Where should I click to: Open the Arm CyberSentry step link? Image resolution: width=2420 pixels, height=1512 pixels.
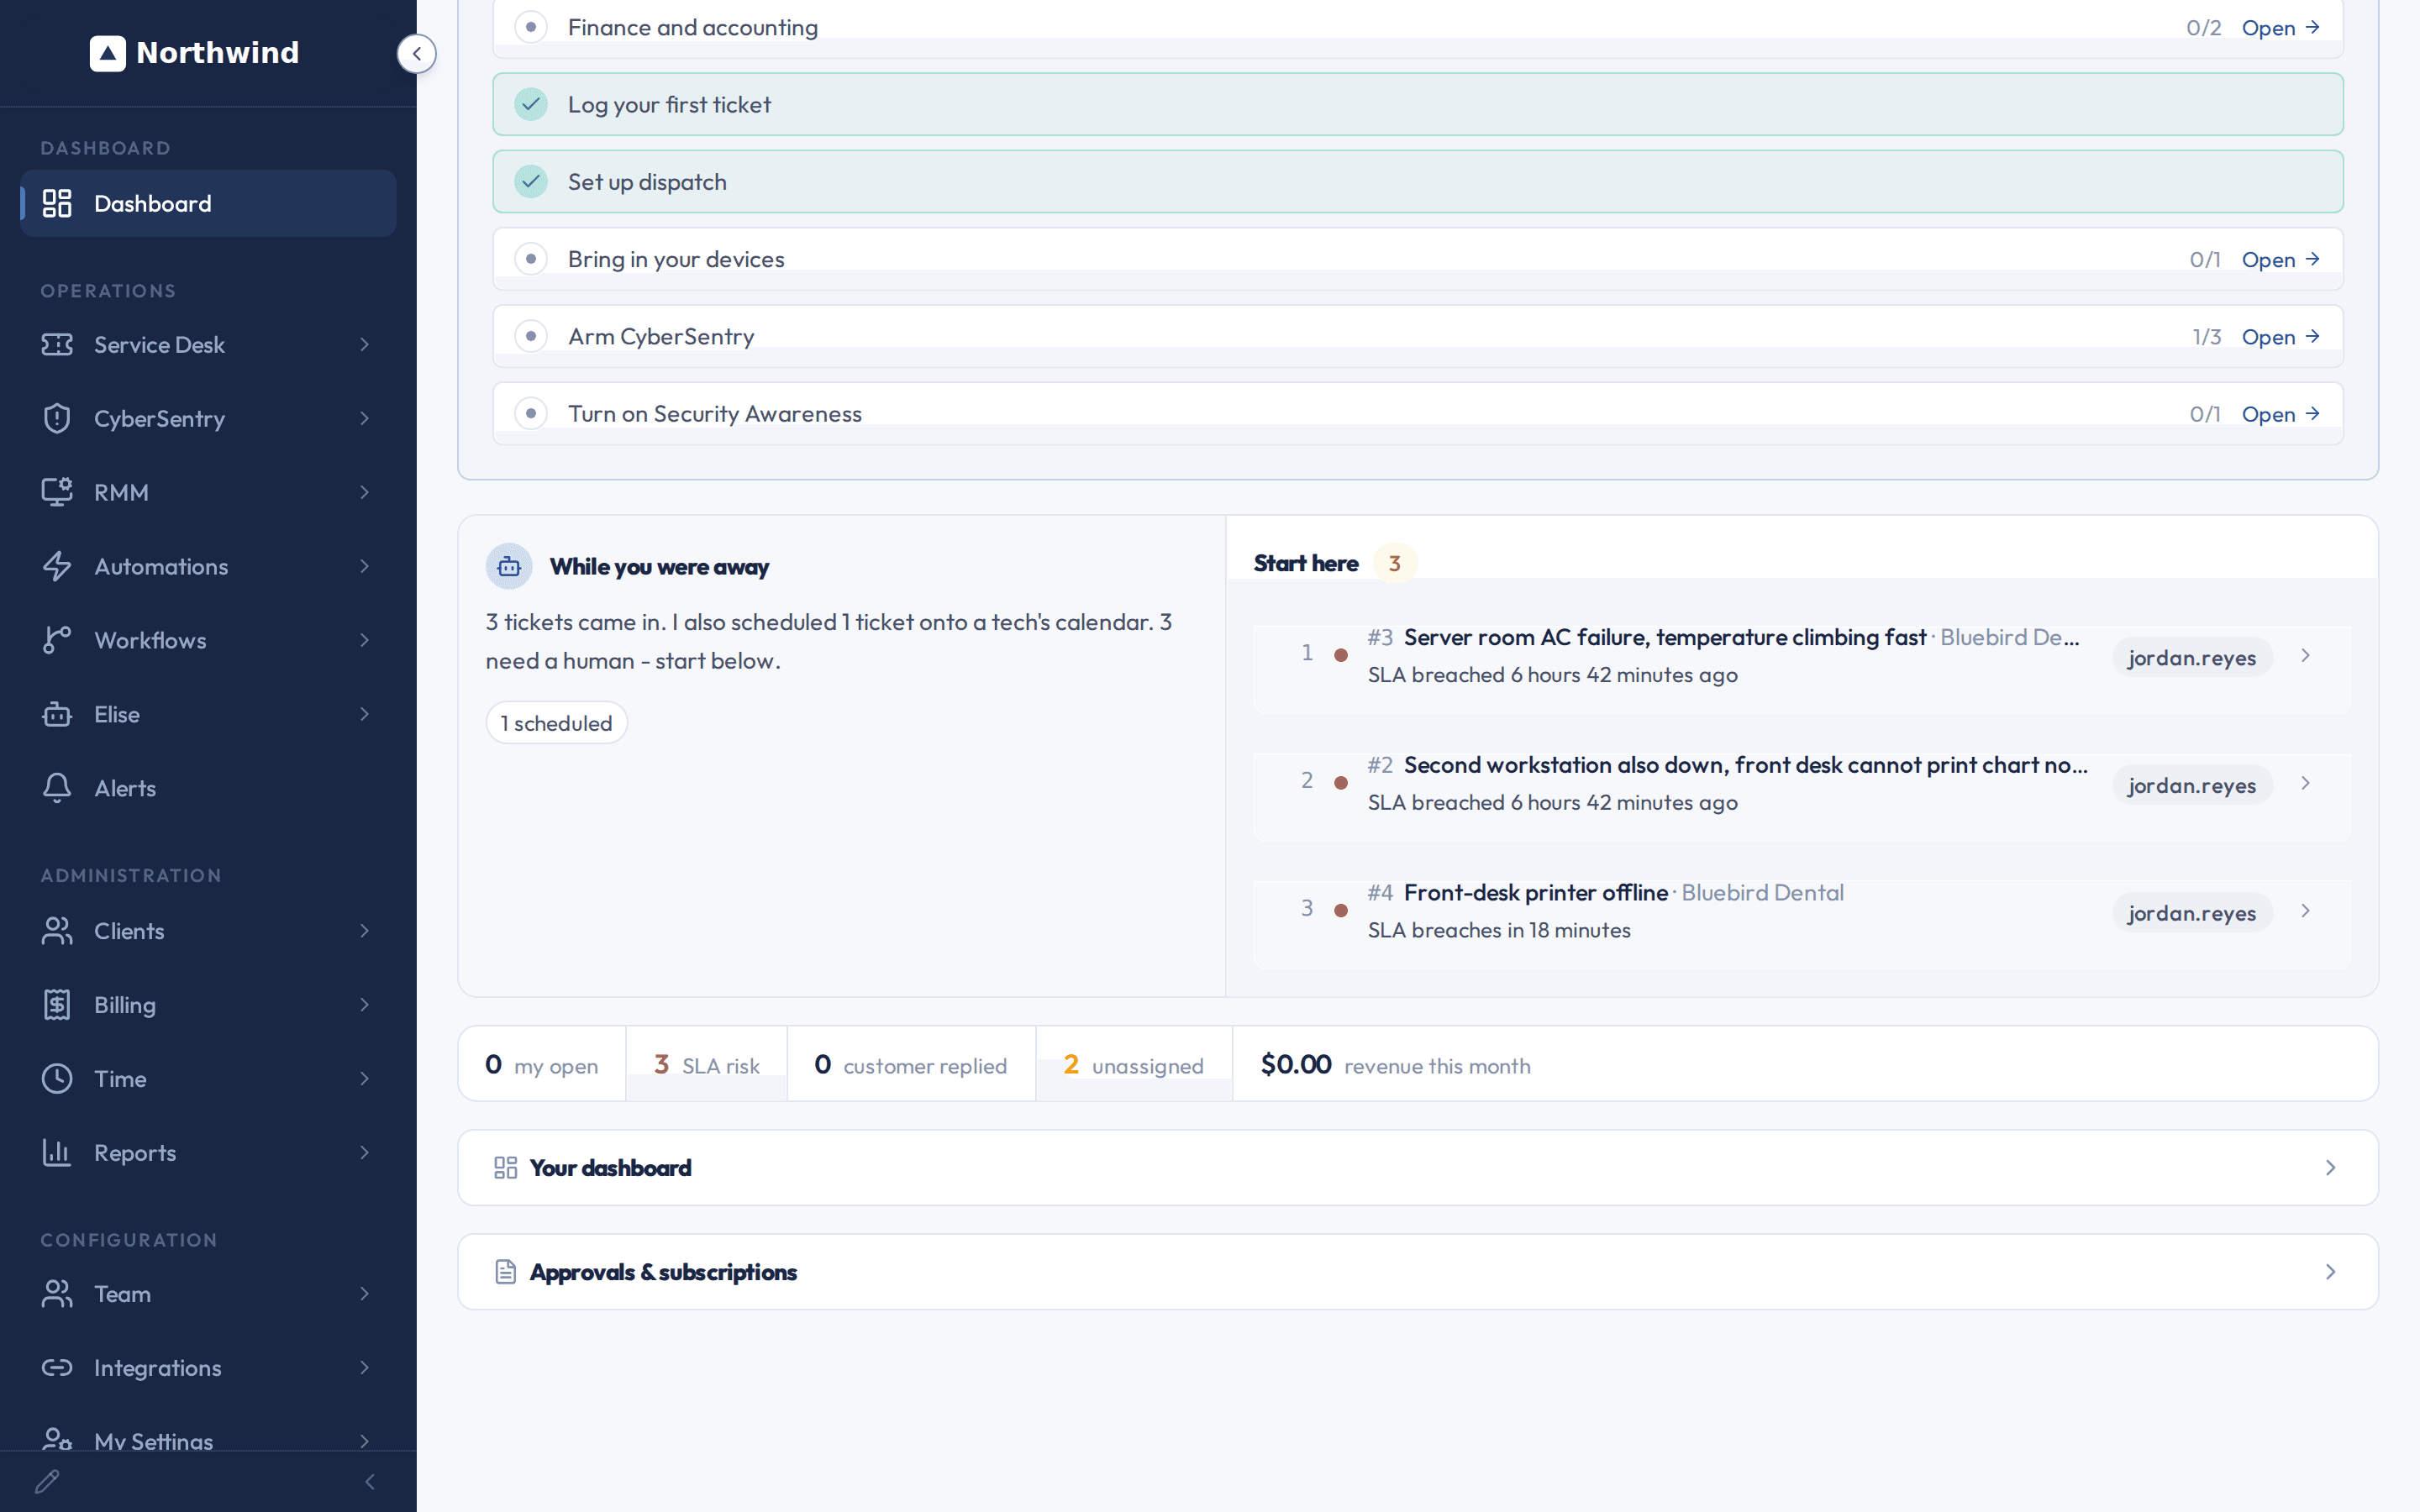2280,337
